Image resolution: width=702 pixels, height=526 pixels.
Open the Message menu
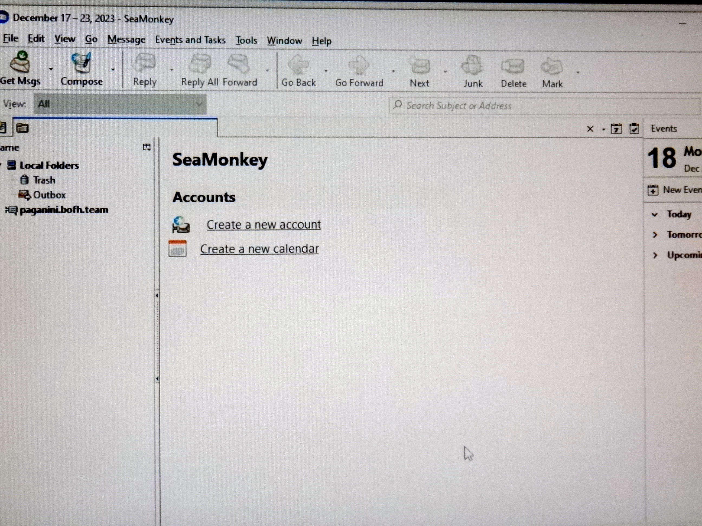pos(126,40)
